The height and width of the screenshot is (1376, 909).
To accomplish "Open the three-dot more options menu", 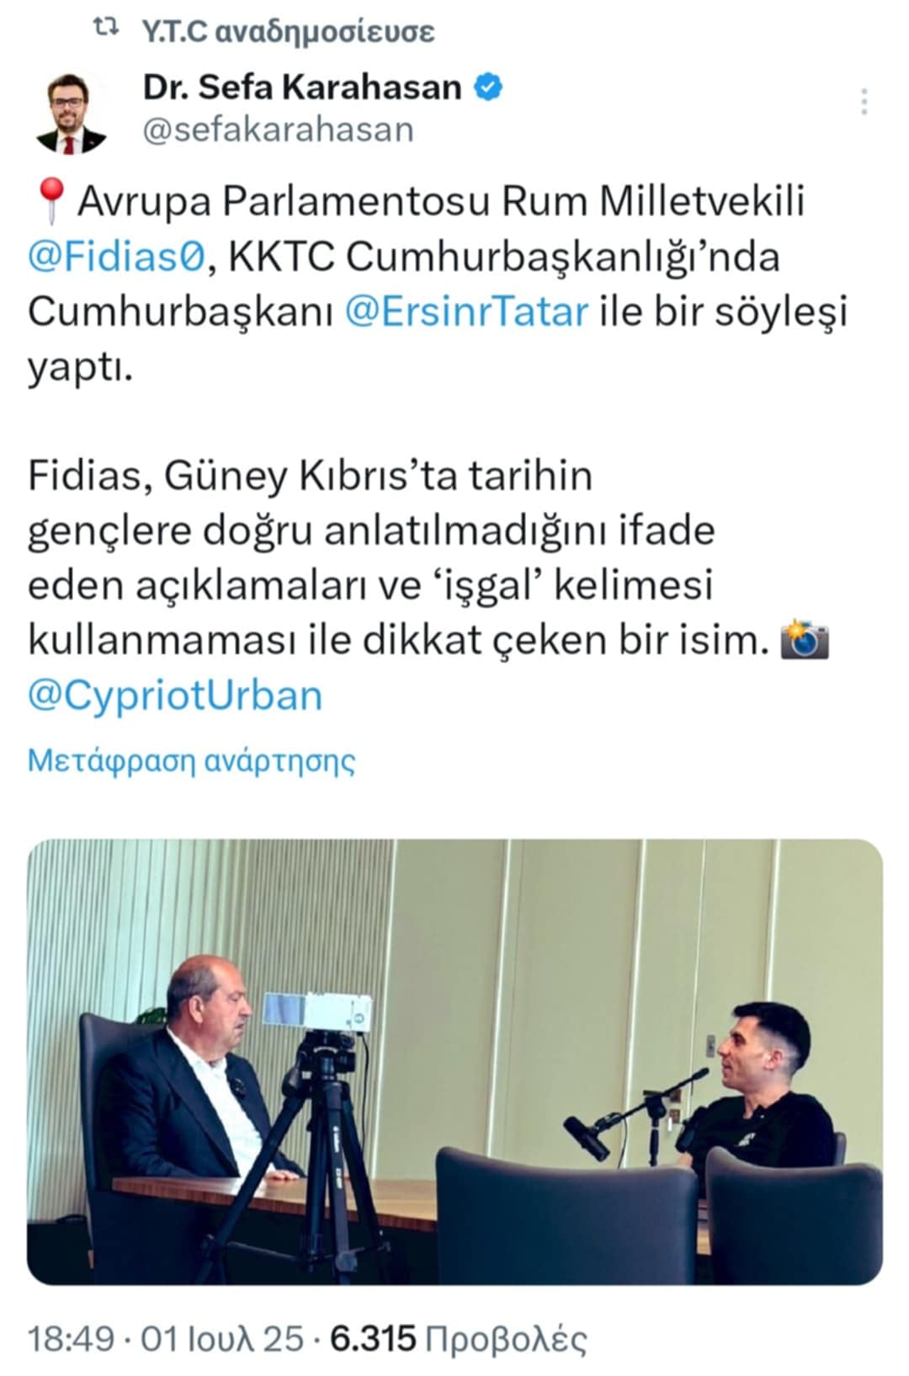I will (864, 102).
